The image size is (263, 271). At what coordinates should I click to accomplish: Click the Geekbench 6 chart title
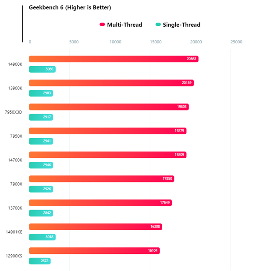(x=70, y=7)
